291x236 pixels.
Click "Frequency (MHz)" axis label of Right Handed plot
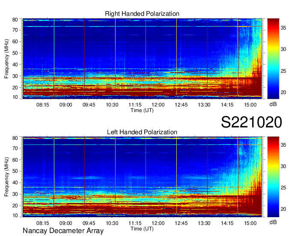6,59
